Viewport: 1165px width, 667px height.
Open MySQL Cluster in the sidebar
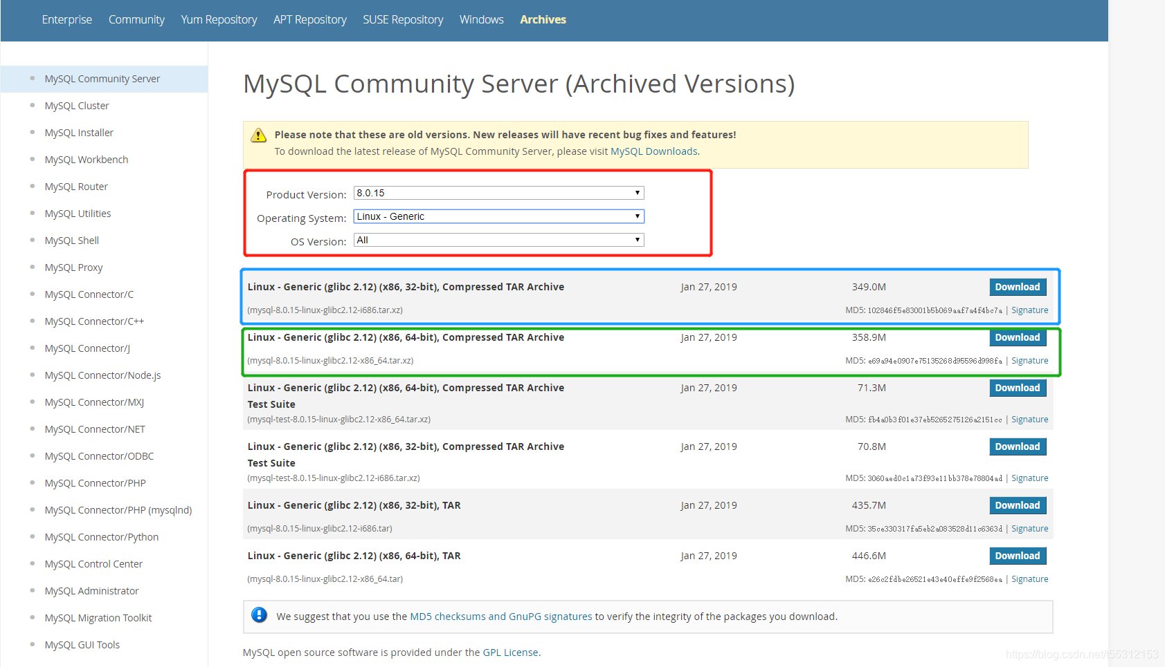(x=77, y=106)
